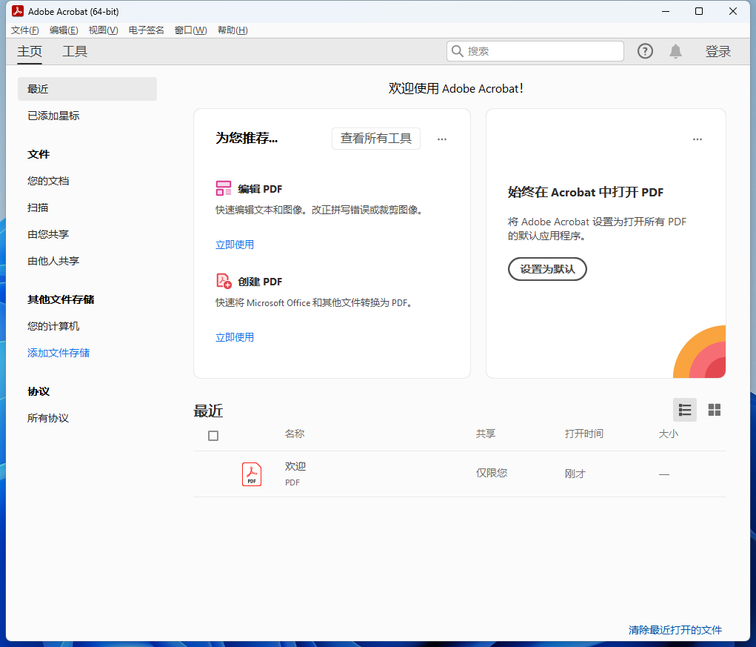This screenshot has height=647, width=756.
Task: Click the search magnifier icon
Action: coord(457,51)
